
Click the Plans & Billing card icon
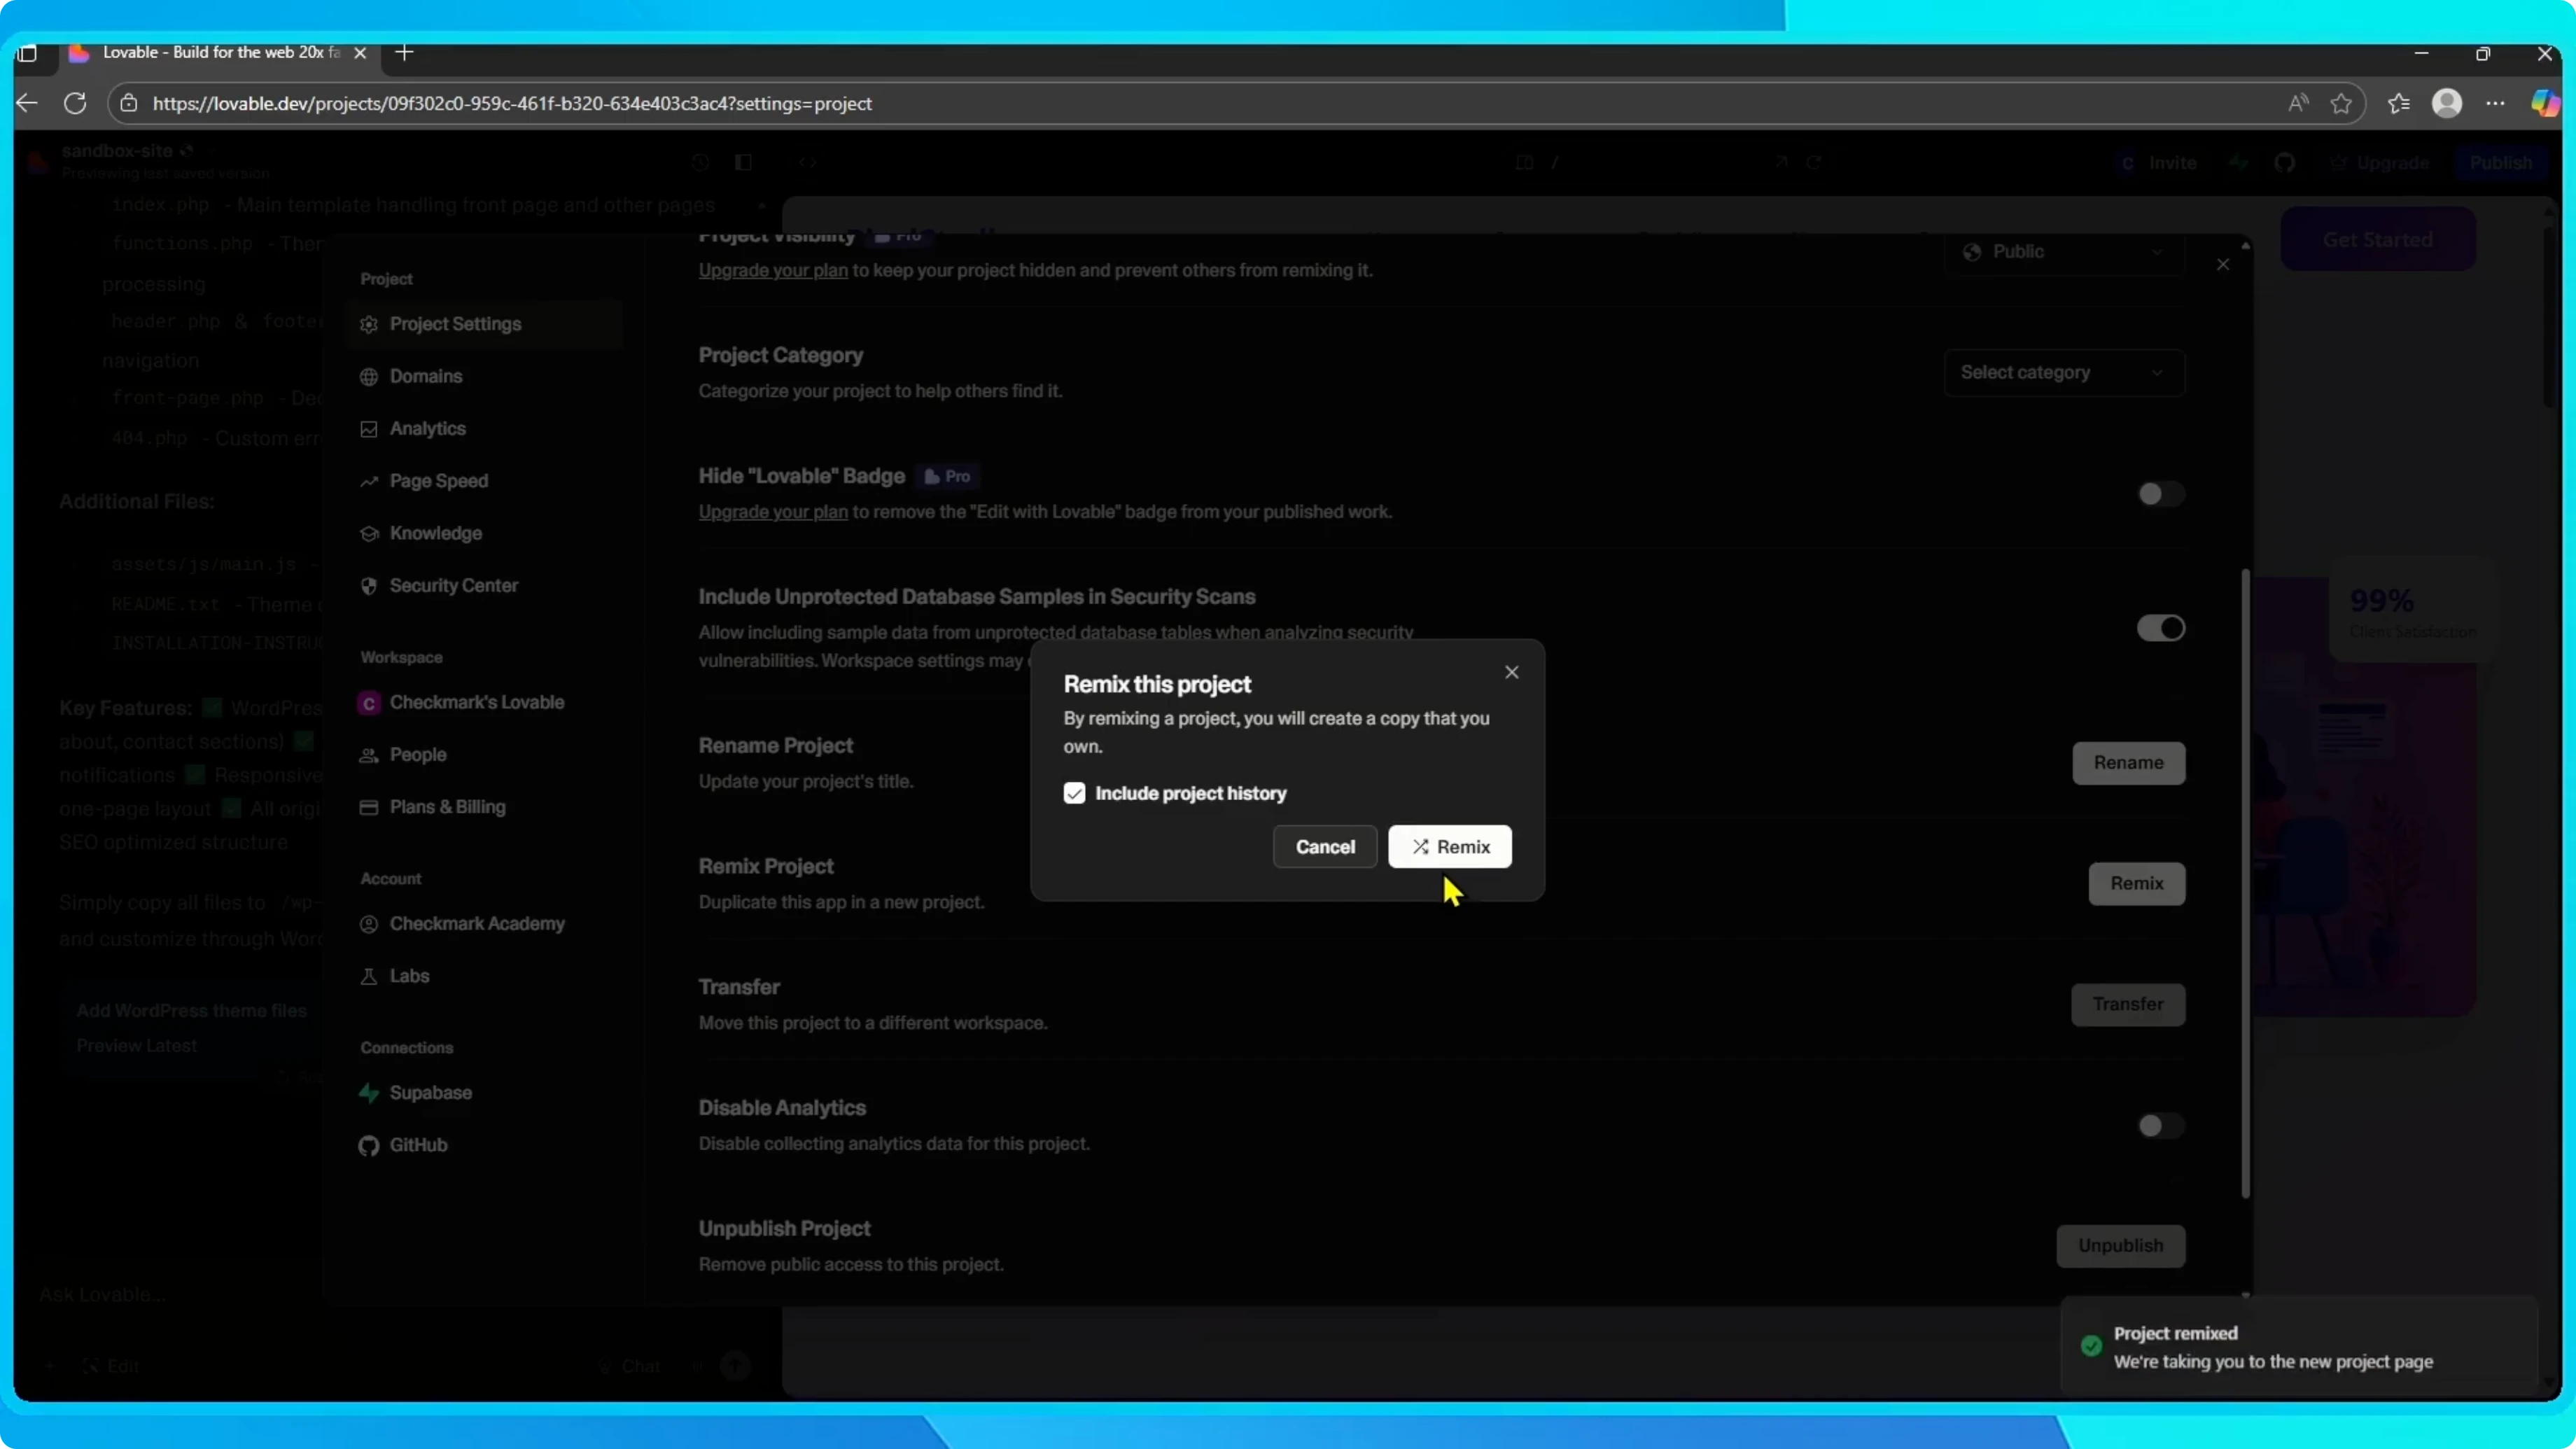[369, 807]
